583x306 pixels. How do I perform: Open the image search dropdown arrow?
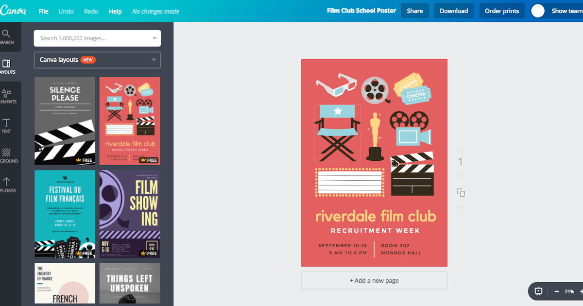154,38
